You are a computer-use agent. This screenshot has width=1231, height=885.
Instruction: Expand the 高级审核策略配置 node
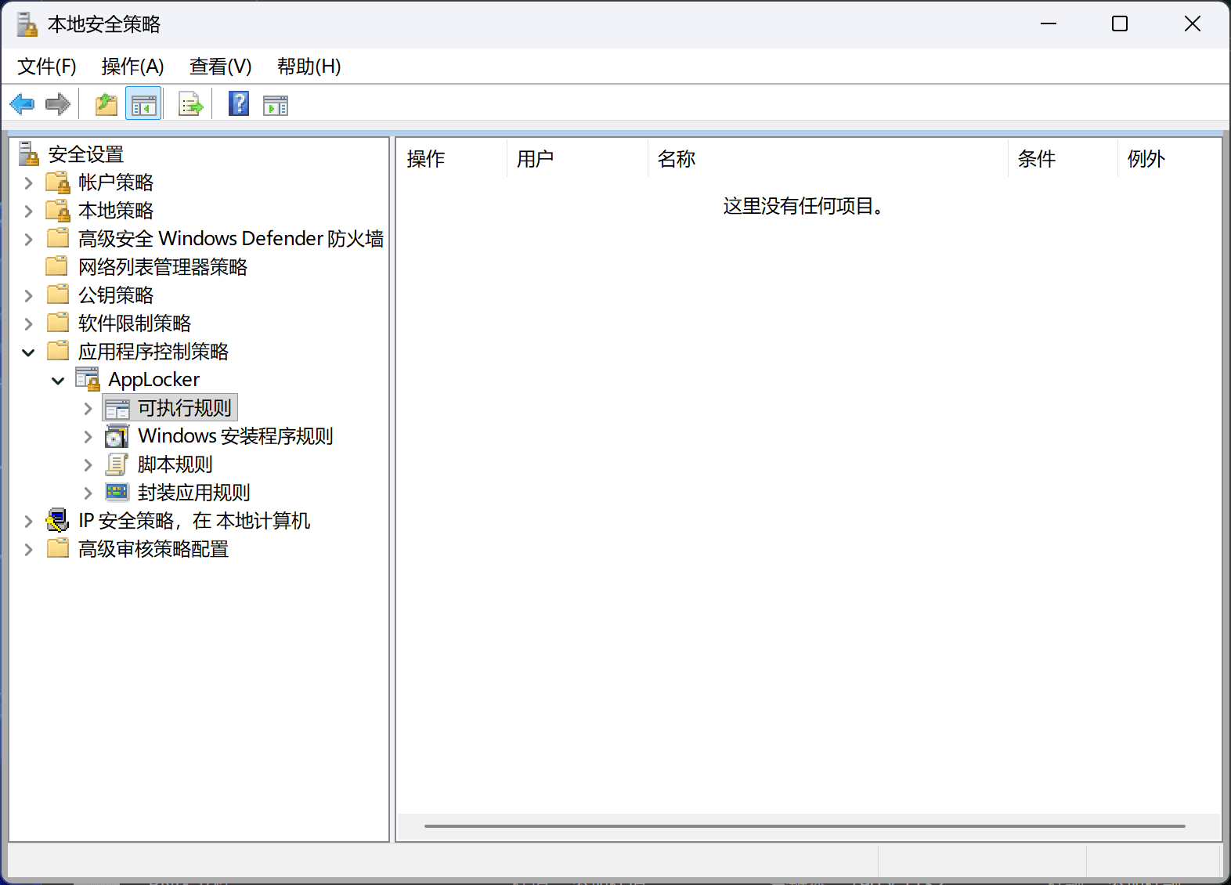point(29,550)
